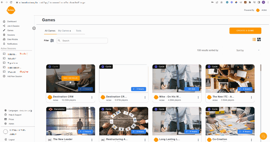270x142 pixels.
Task: Open the Filter options icon
Action: 52,41
